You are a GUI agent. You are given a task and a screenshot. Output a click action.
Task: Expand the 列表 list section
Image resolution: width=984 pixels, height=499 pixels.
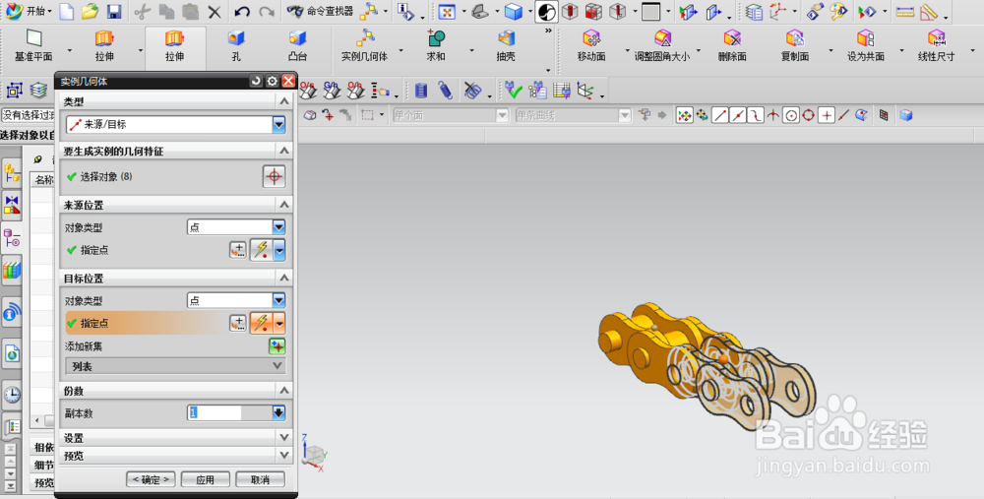point(176,366)
